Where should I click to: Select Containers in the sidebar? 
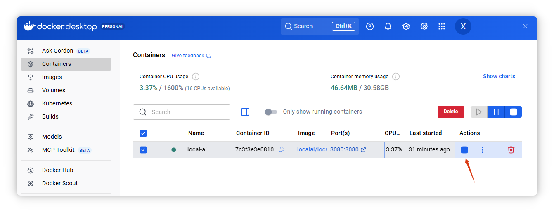click(66, 64)
